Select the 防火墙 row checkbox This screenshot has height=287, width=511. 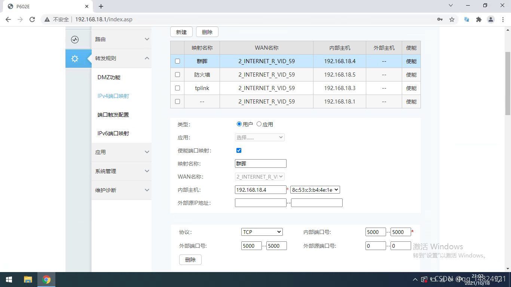[177, 75]
